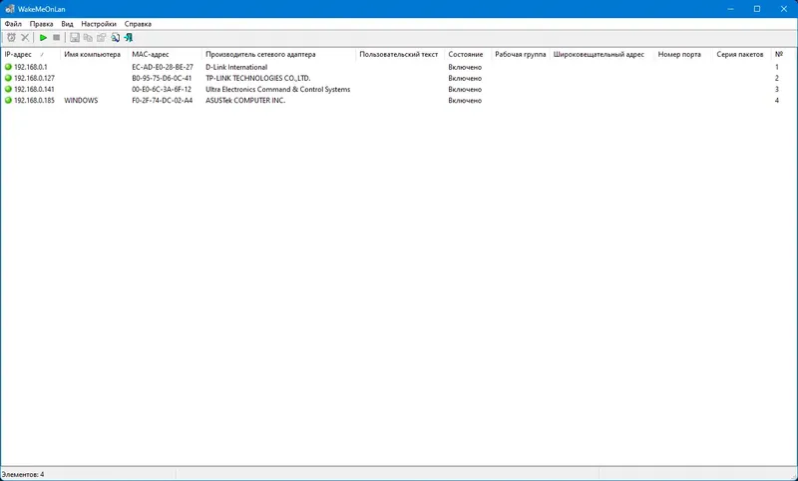
Task: Open the Настройки menu
Action: click(x=99, y=24)
